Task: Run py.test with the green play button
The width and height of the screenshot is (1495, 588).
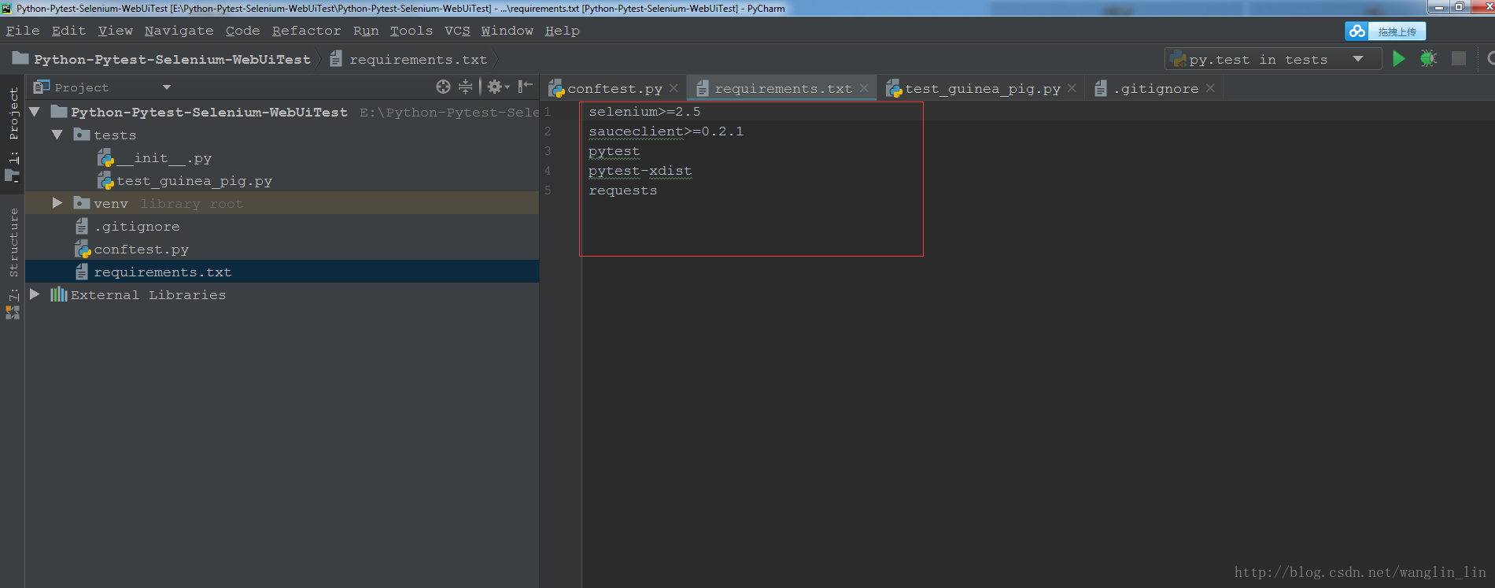Action: pyautogui.click(x=1398, y=59)
